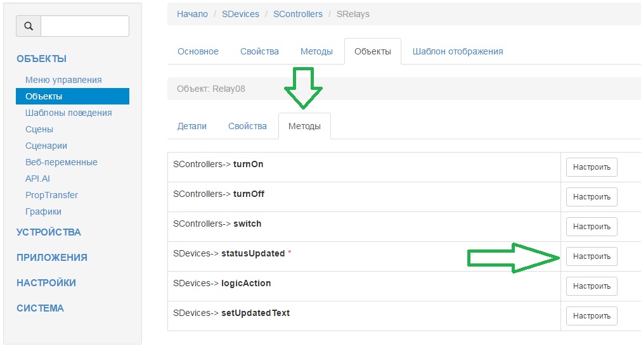Open Сцены in the sidebar

coord(39,129)
